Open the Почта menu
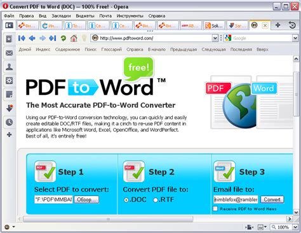301x233 pixels. (x=105, y=16)
